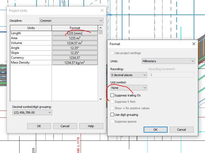Viewport: 205px width, 153px height.
Task: Click the units table scroll up arrow
Action: [100, 28]
